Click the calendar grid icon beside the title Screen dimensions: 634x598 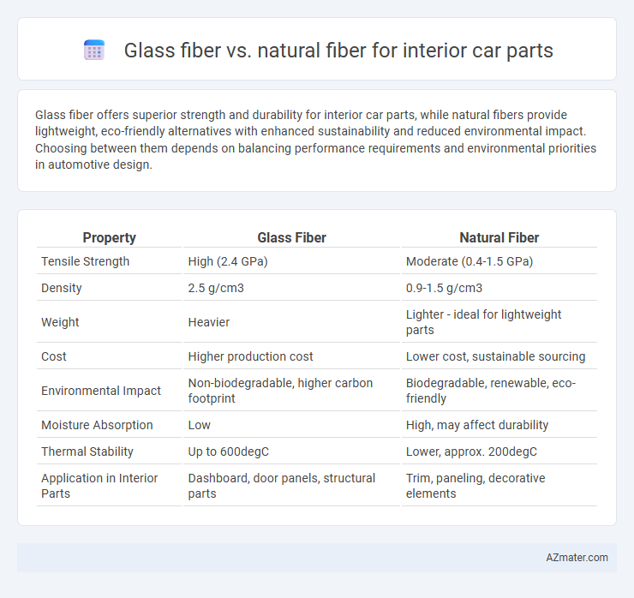pyautogui.click(x=94, y=51)
